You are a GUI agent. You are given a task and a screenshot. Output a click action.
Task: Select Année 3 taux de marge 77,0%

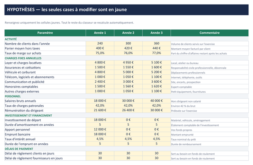(156, 53)
